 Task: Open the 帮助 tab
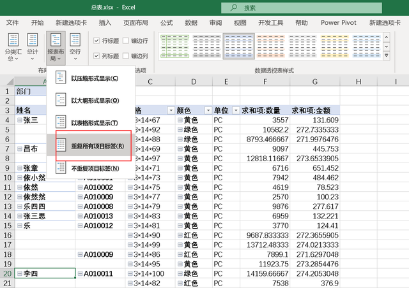301,23
